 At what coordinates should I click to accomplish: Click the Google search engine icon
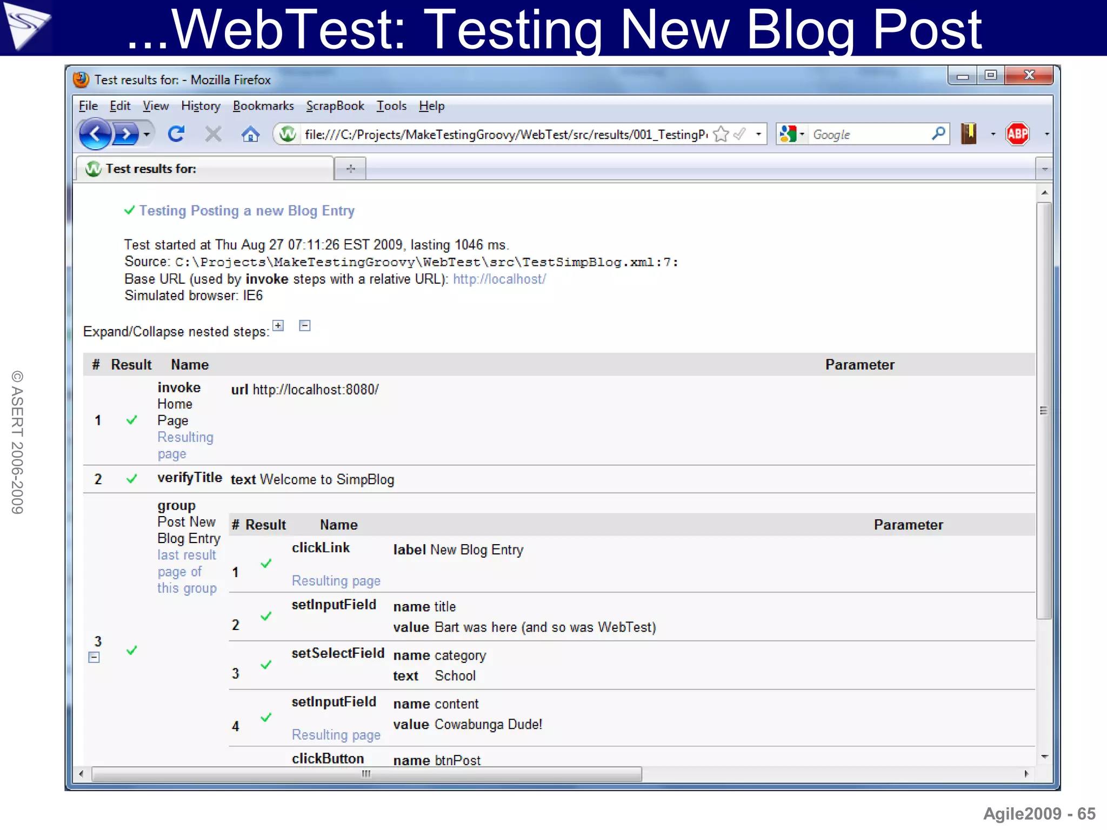(x=788, y=133)
